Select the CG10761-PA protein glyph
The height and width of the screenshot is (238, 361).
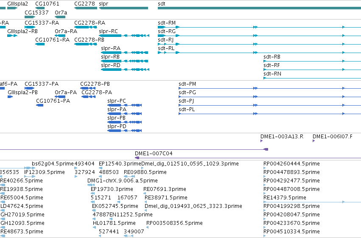click(x=39, y=105)
